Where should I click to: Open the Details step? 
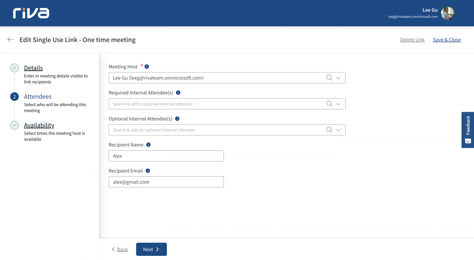[33, 68]
